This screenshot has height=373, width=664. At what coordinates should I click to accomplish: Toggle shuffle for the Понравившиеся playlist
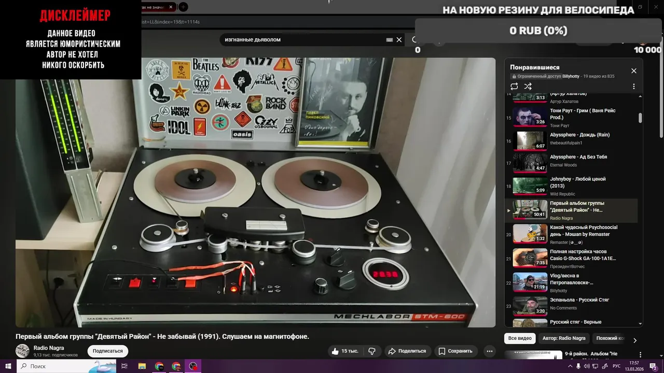(528, 87)
